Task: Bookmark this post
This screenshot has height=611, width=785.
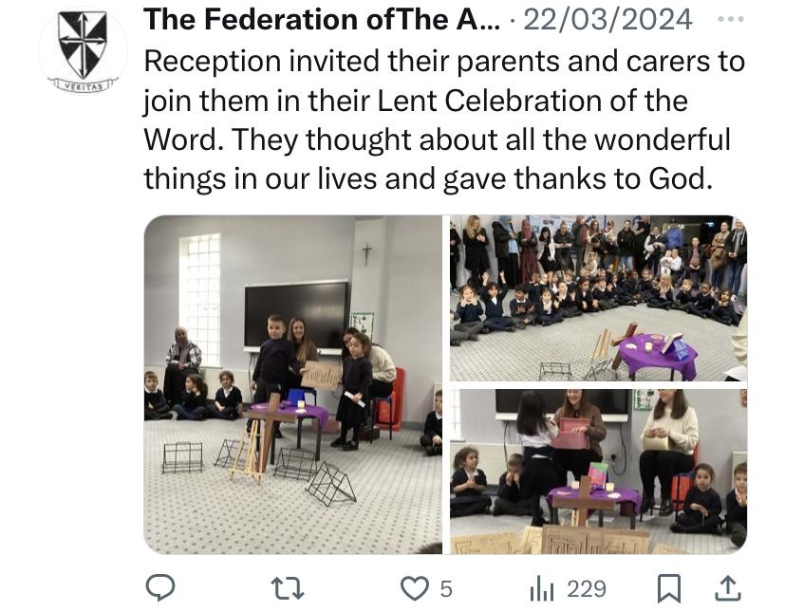Action: coord(669,588)
